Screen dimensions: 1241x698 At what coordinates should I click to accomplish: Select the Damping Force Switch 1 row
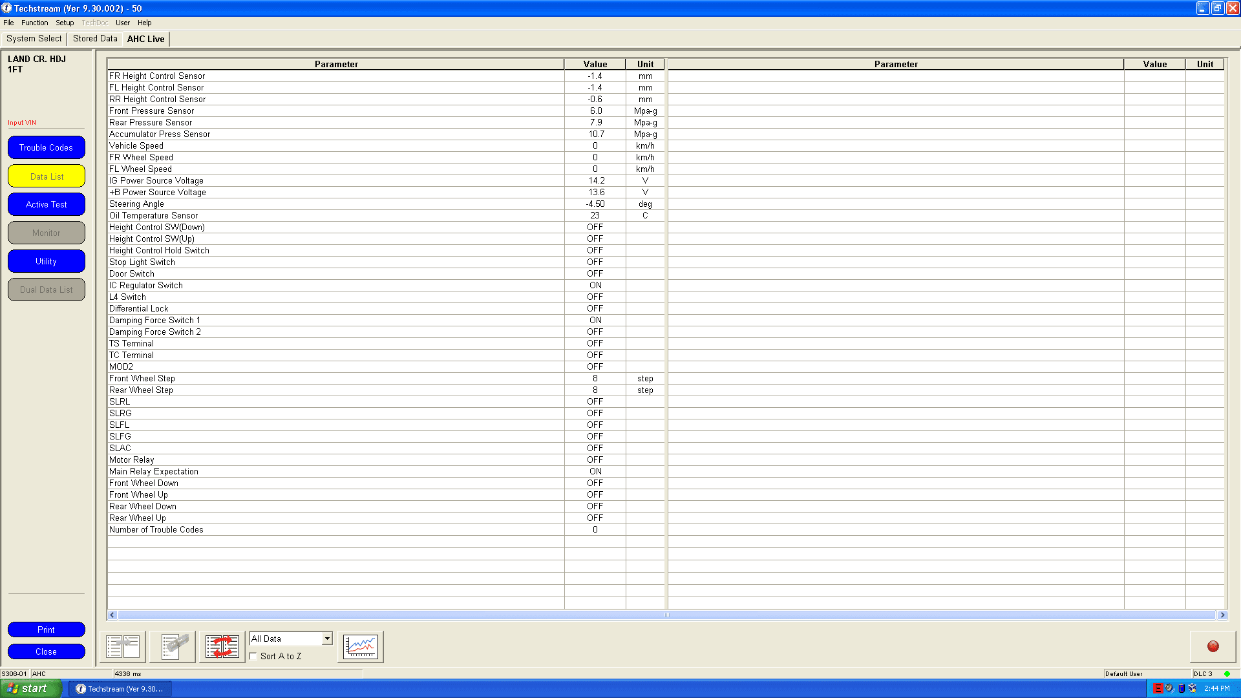point(386,321)
